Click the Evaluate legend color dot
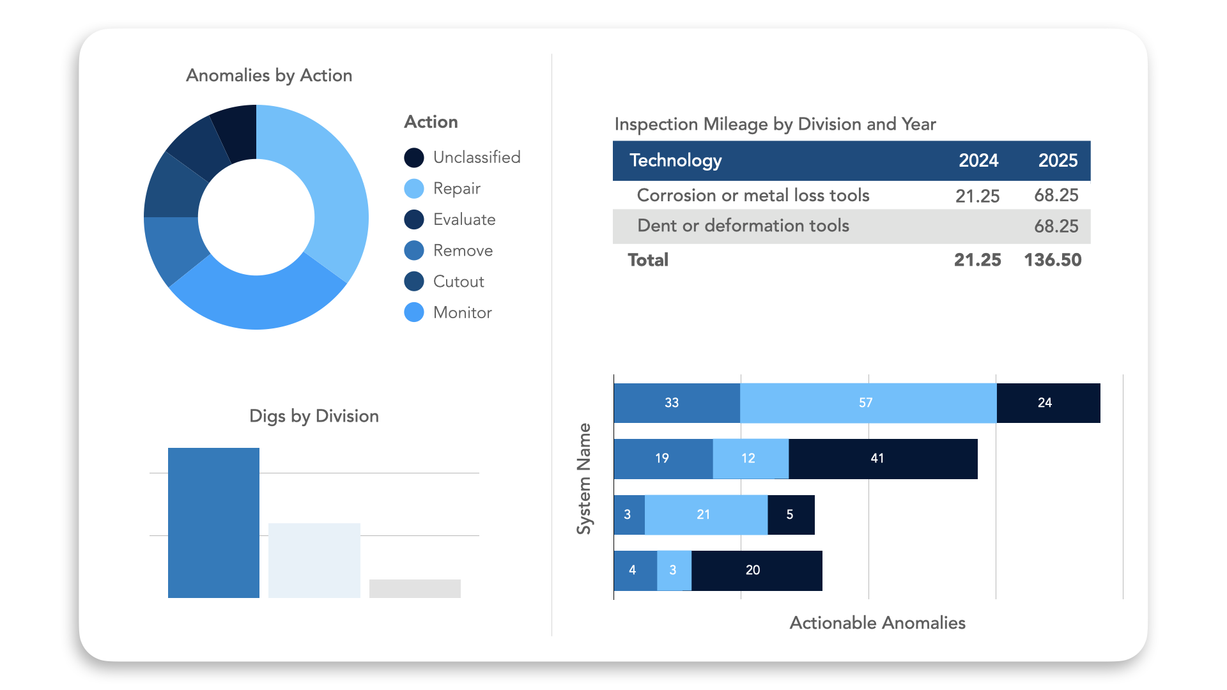1227x690 pixels. click(414, 220)
